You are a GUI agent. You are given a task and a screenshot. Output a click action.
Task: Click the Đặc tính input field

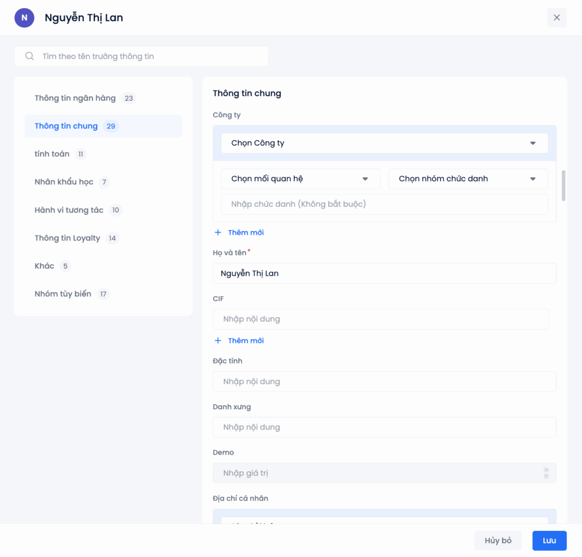[384, 381]
